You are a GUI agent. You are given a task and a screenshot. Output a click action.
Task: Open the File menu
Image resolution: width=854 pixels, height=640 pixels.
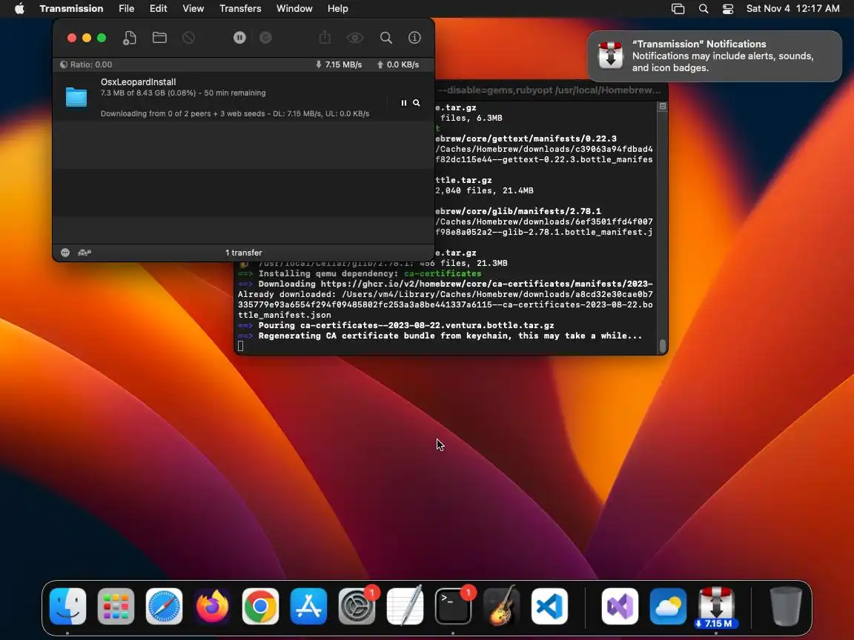(x=126, y=9)
